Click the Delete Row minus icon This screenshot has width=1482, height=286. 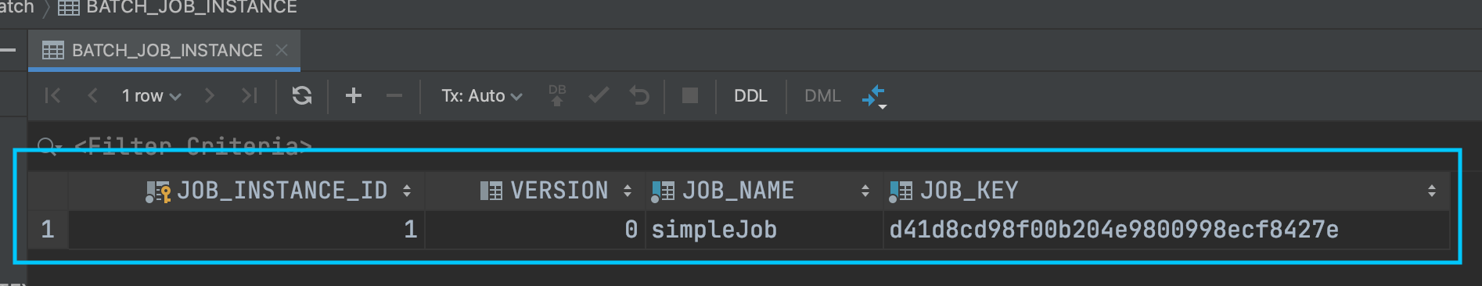click(394, 95)
